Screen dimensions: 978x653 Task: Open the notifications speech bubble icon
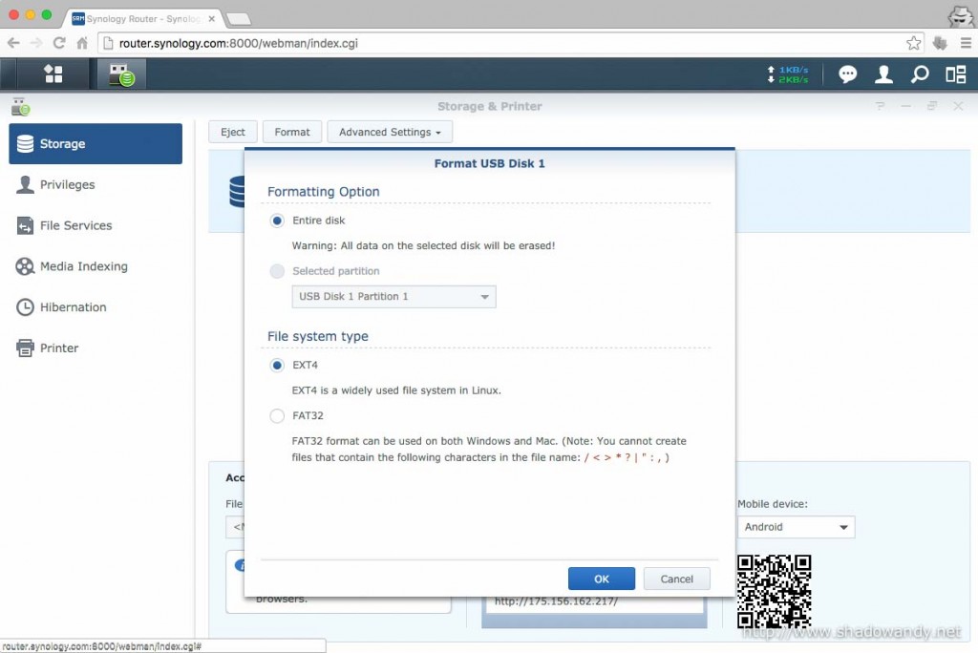tap(848, 74)
